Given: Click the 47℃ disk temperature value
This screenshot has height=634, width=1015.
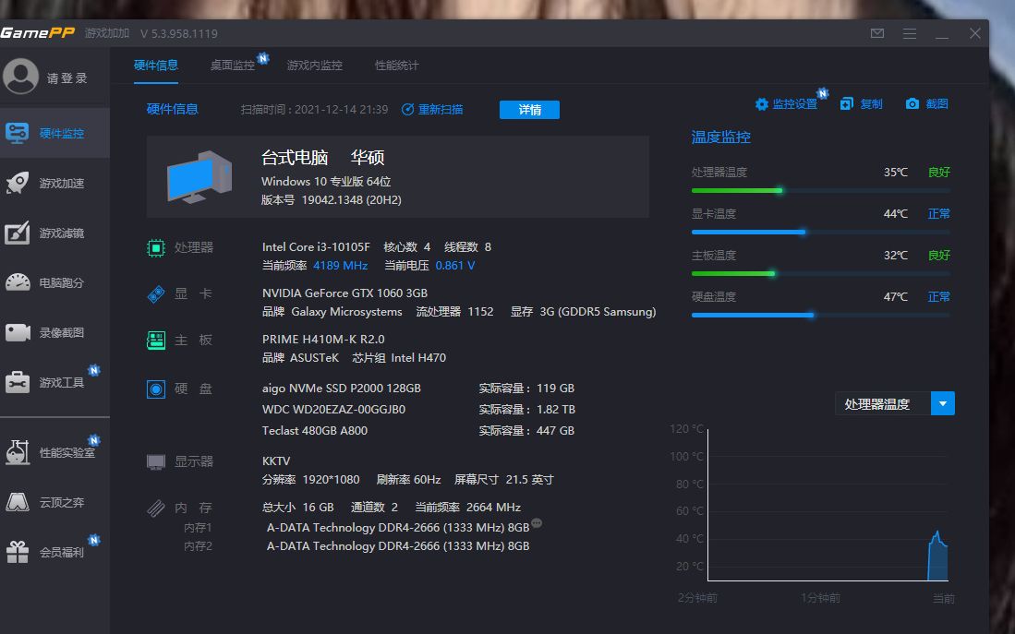Looking at the screenshot, I should (x=895, y=297).
